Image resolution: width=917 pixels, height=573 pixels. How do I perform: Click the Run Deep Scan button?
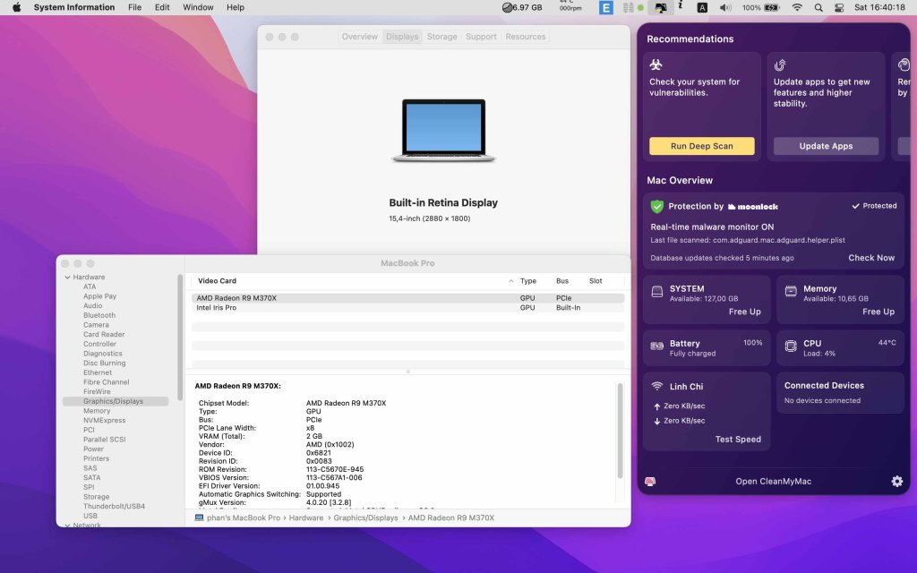click(x=702, y=146)
